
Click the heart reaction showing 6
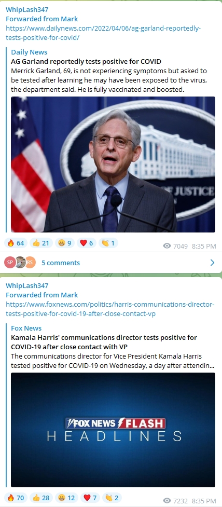(87, 243)
